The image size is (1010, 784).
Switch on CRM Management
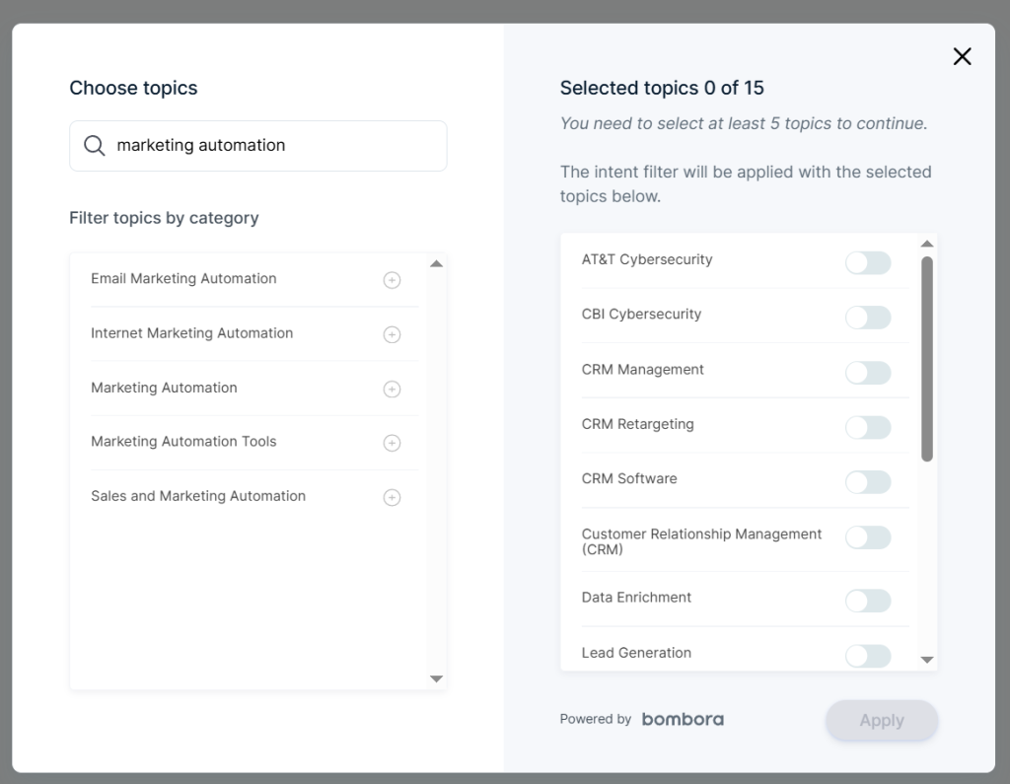click(868, 373)
